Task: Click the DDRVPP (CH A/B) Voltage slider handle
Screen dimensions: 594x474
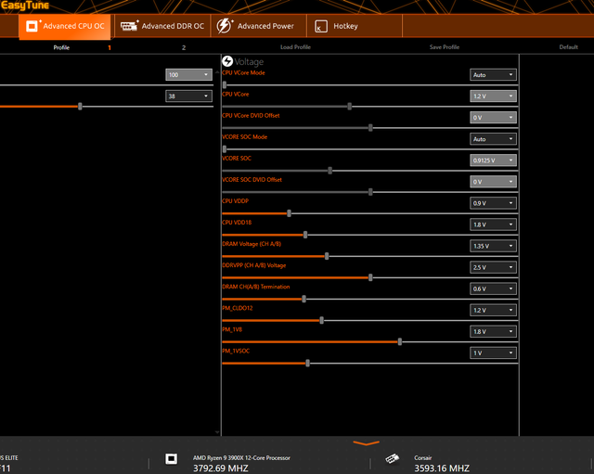Action: tap(370, 277)
